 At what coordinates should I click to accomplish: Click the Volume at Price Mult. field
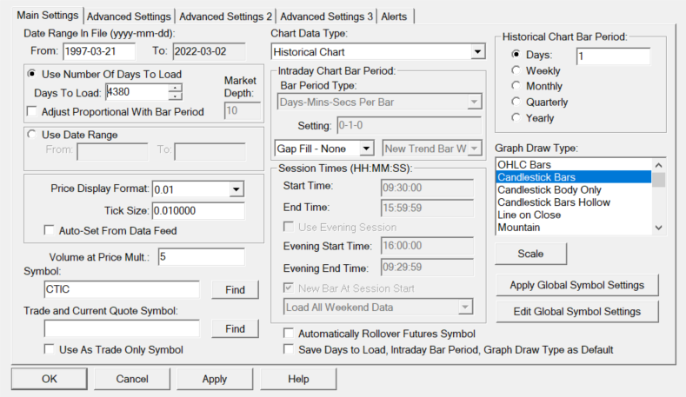(x=201, y=256)
